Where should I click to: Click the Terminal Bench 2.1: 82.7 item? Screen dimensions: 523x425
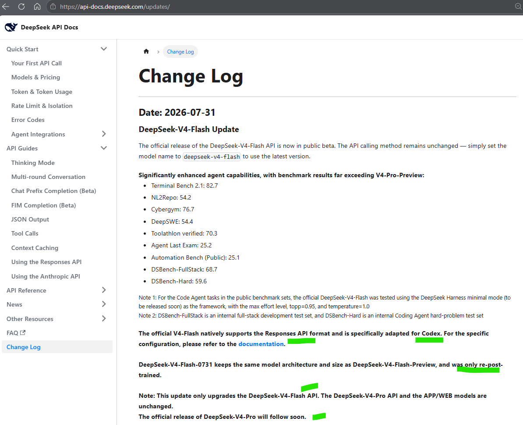tap(184, 186)
